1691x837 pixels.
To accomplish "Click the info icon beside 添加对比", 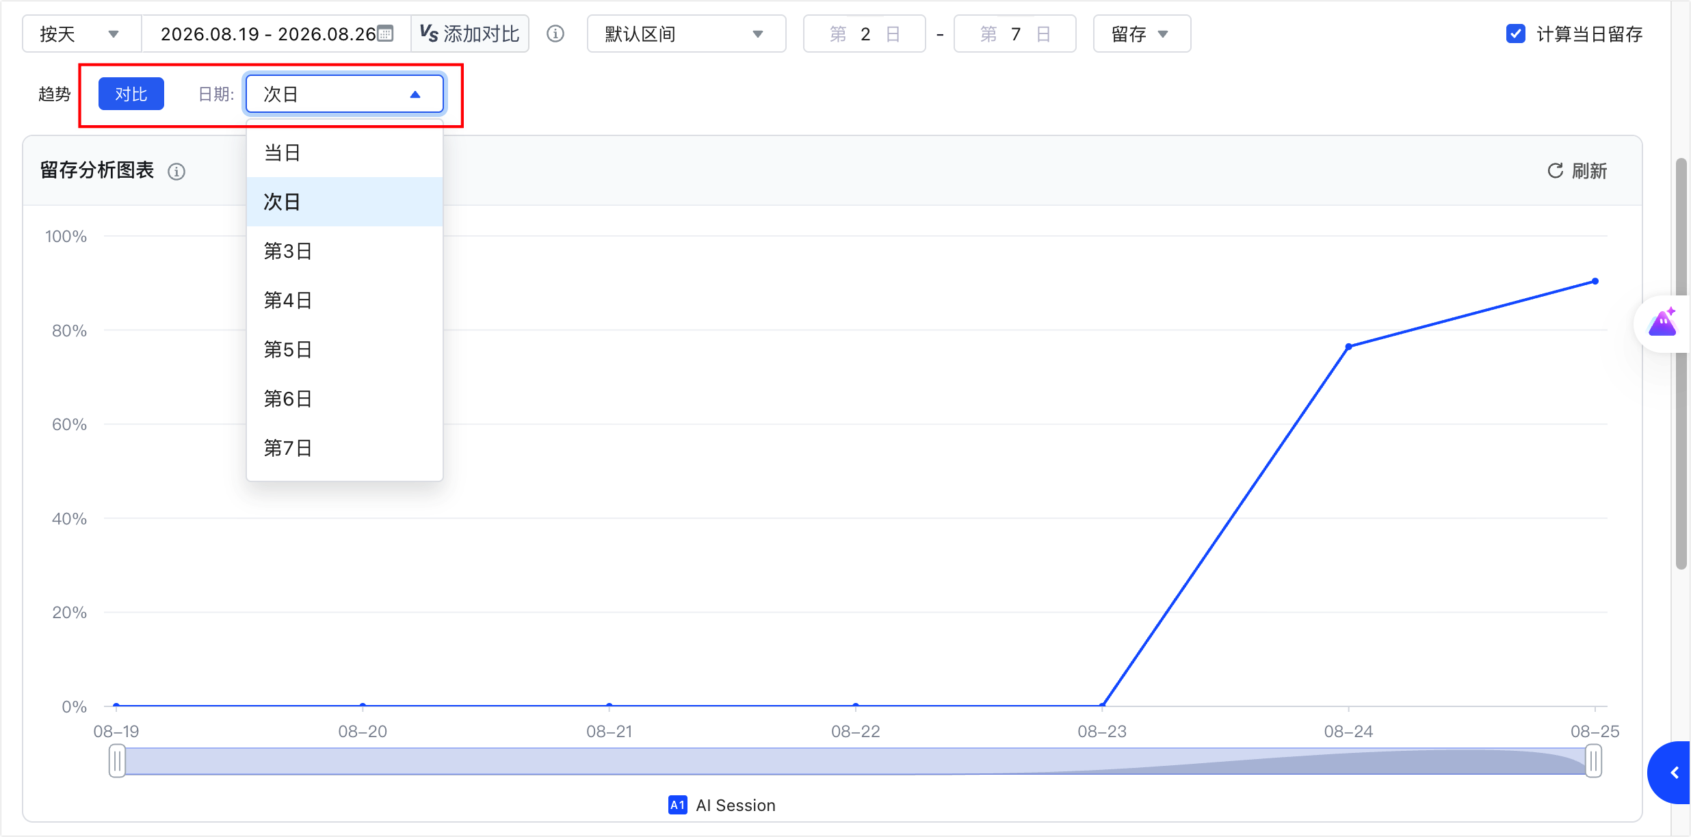I will pos(555,34).
